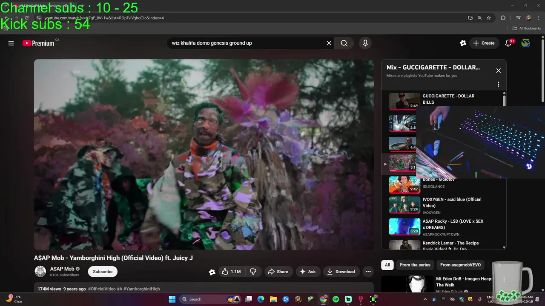This screenshot has width=545, height=306.
Task: Click the #YamborghiniHigh hashtag
Action: 141,289
